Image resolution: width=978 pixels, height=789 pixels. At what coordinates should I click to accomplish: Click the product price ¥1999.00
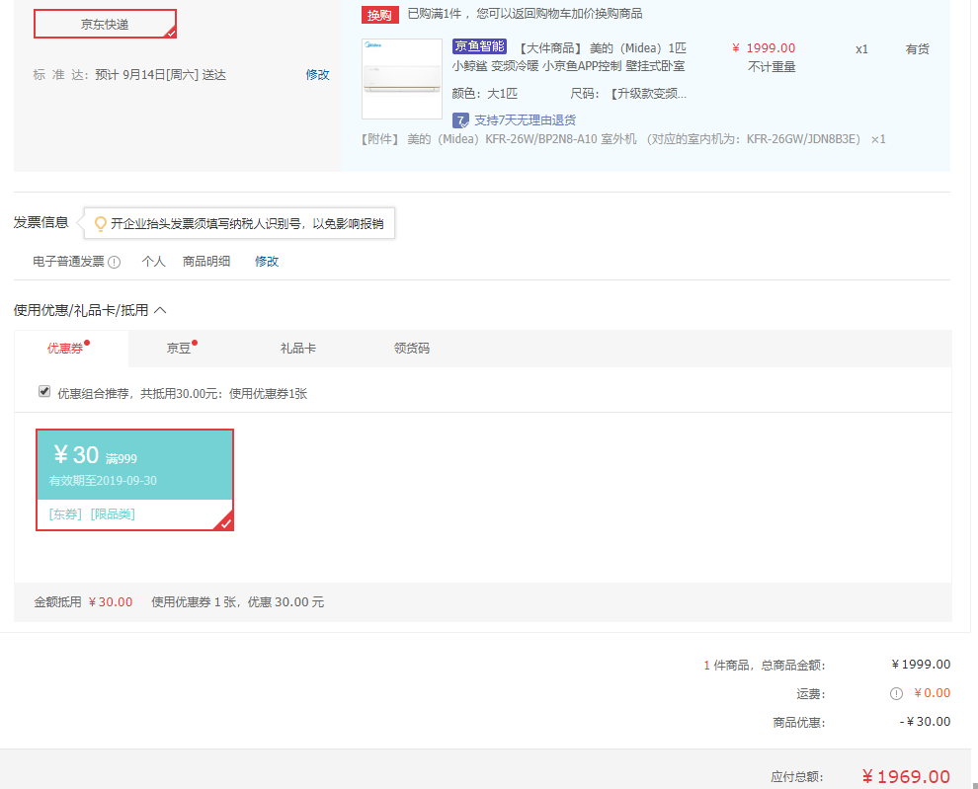tap(764, 48)
